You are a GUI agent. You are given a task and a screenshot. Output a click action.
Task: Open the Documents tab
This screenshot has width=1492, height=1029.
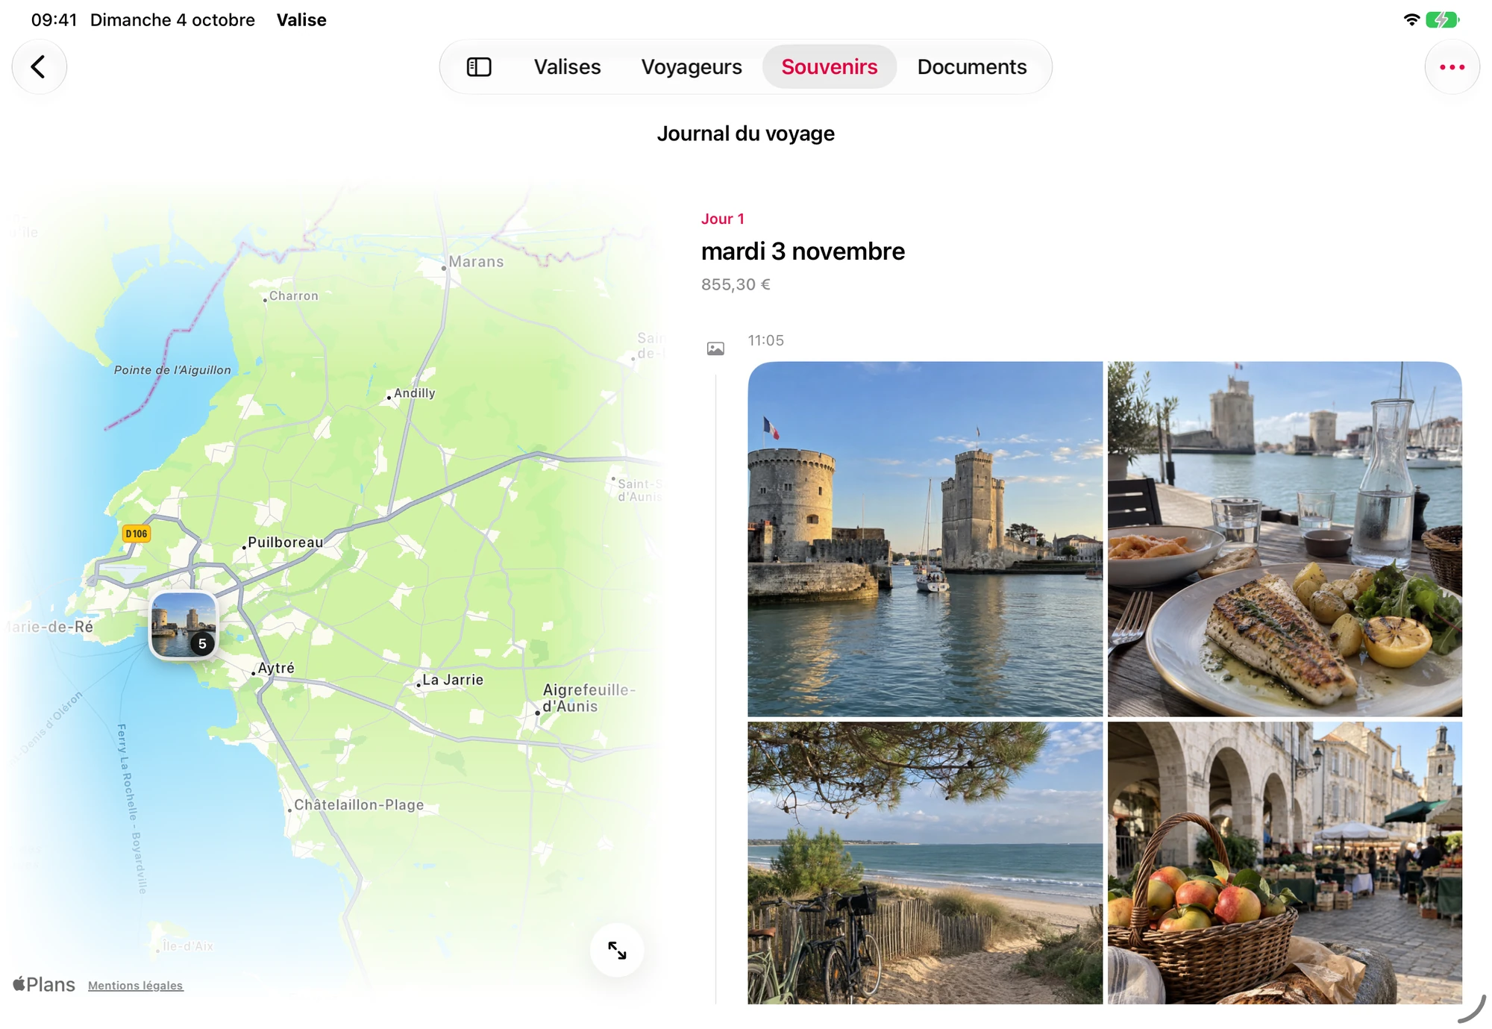(972, 67)
